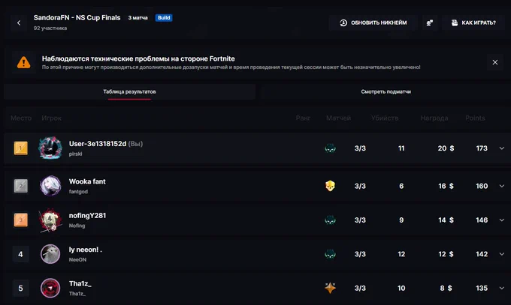Click the first place gold medal badge

point(20,148)
